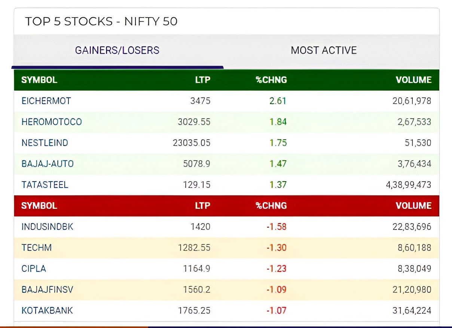452x328 pixels.
Task: Select the GAINERS/LOSERS tab
Action: (117, 50)
